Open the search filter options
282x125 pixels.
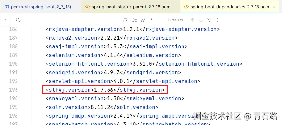pyautogui.click(x=209, y=20)
